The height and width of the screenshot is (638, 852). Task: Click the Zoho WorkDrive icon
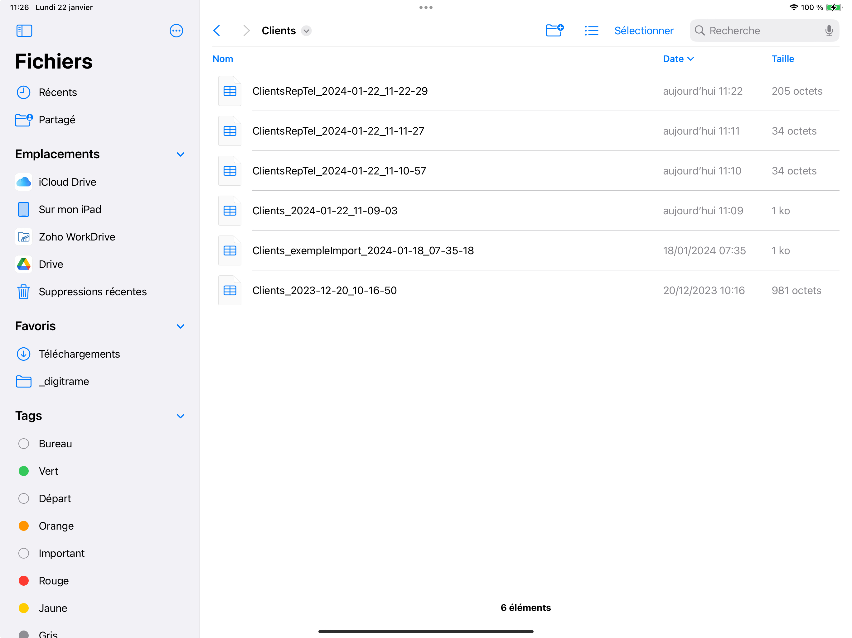(x=23, y=237)
